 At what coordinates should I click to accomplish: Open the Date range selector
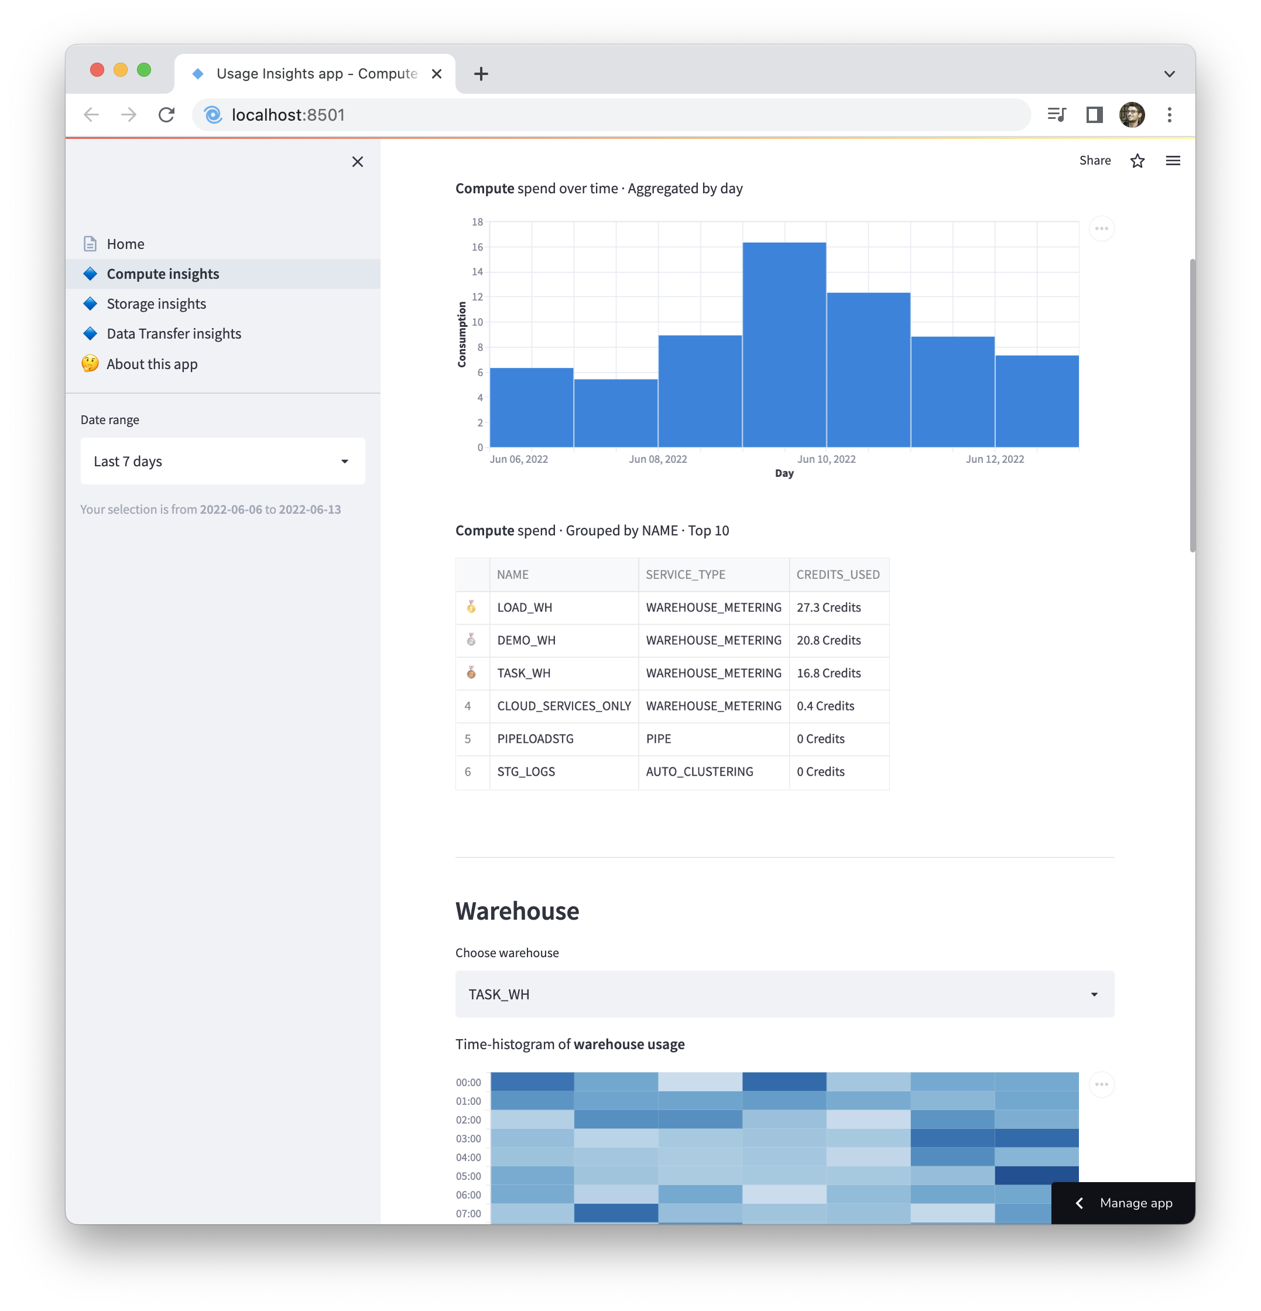click(x=222, y=461)
